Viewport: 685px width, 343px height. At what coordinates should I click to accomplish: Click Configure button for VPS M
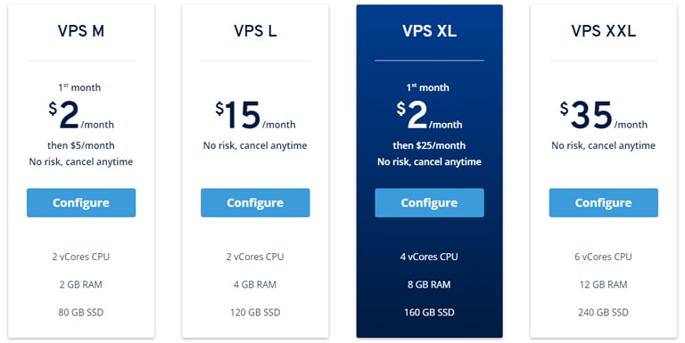coord(81,202)
